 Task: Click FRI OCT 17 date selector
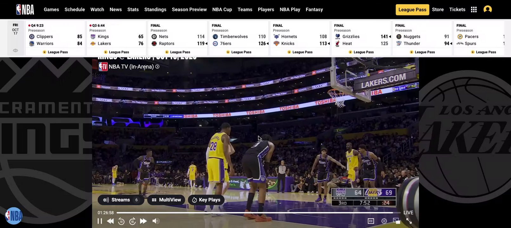pos(15,29)
